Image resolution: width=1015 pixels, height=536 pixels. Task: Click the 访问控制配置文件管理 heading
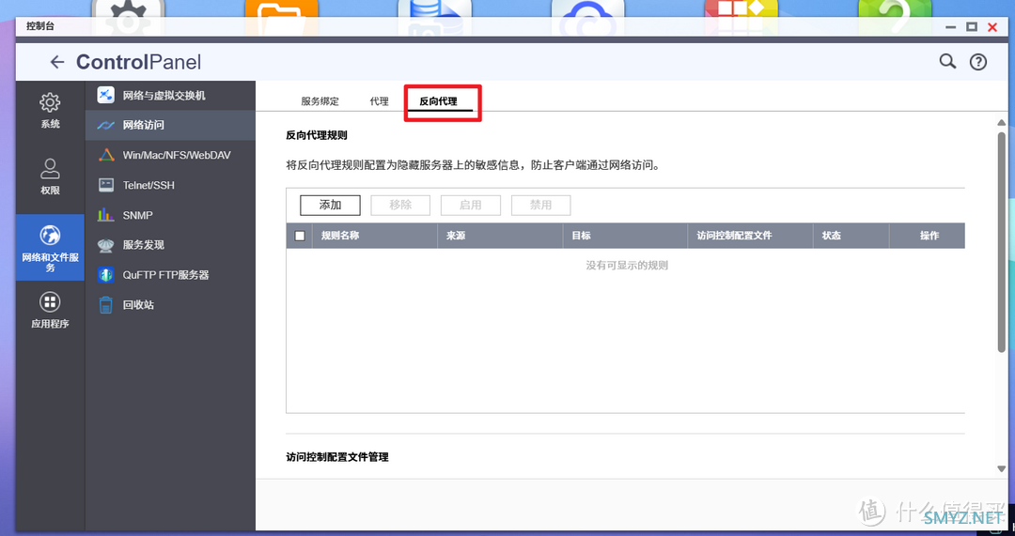point(337,457)
